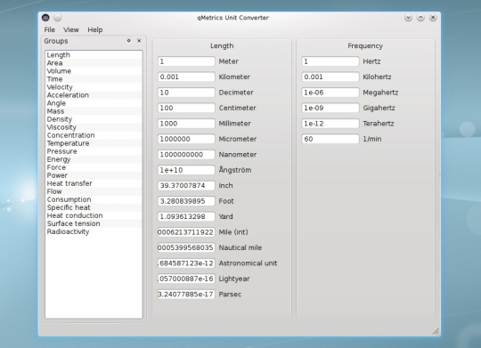Viewport: 481px width, 348px height.
Task: Click the Meter value input field
Action: tap(186, 61)
